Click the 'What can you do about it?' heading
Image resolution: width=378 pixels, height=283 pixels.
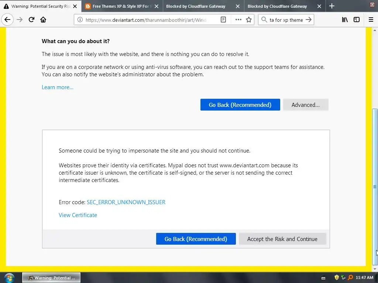click(76, 41)
